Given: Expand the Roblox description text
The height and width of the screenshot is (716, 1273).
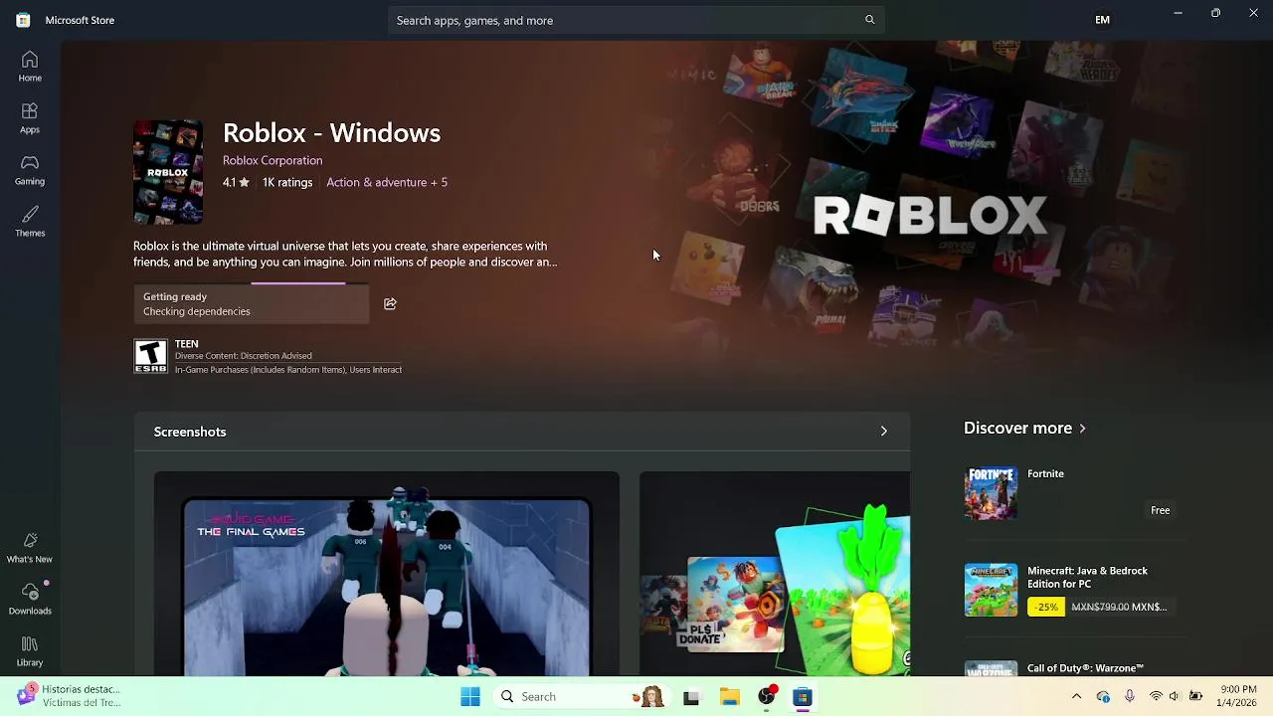Looking at the screenshot, I should click(345, 255).
